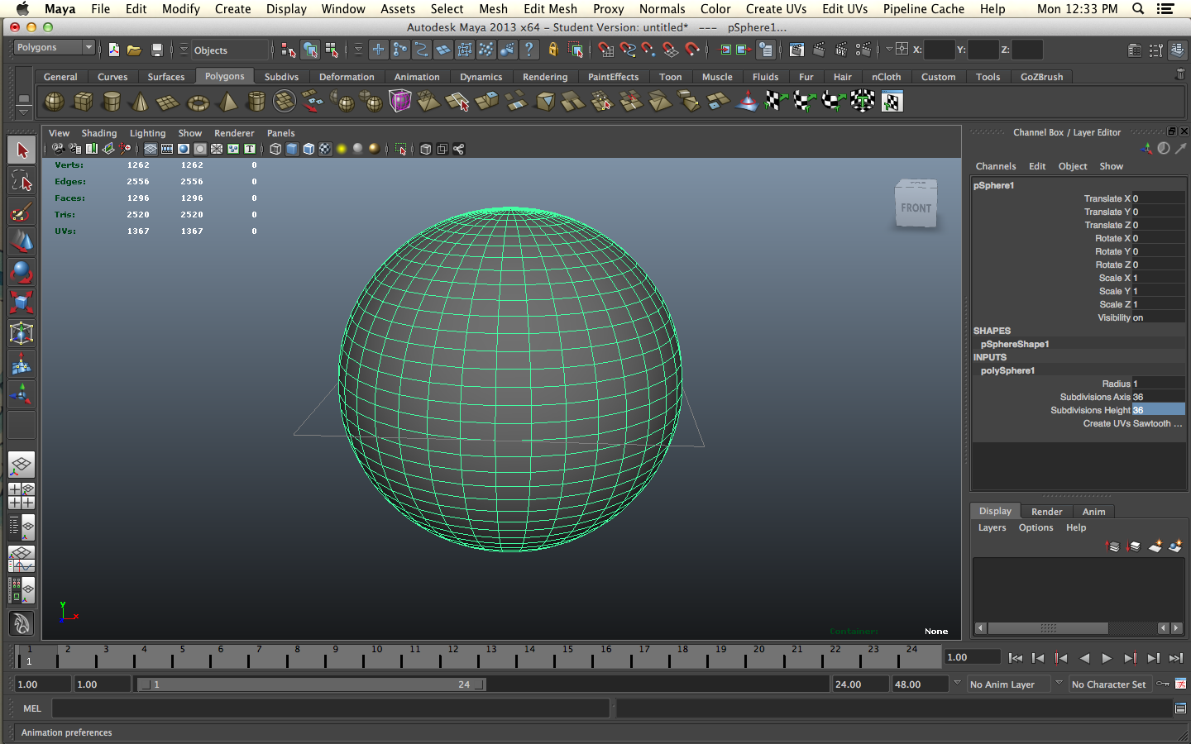Open the viewport Shading menu
The width and height of the screenshot is (1191, 744).
coord(98,133)
